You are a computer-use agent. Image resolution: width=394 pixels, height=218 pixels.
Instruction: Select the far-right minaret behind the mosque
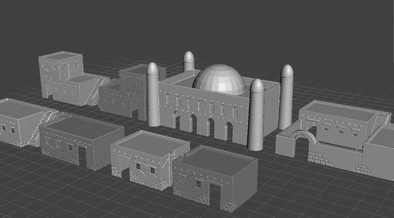pos(286,97)
